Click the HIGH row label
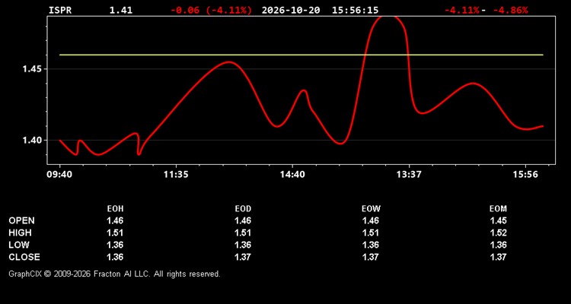The width and height of the screenshot is (571, 304). (20, 233)
